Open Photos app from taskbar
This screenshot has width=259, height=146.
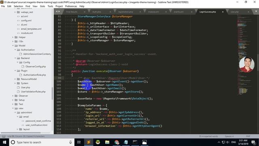click(x=144, y=142)
